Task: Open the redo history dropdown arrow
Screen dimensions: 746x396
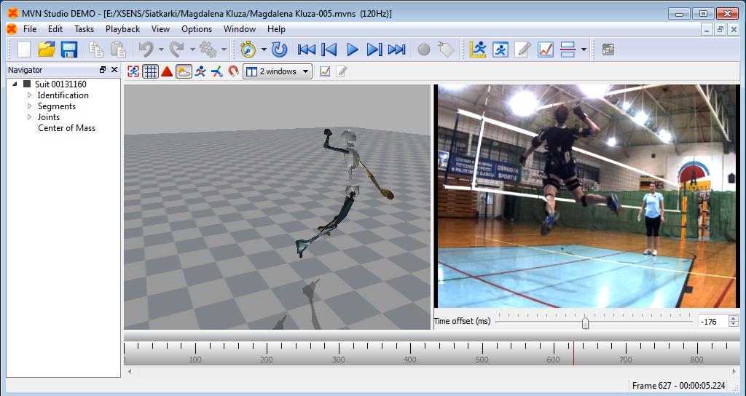Action: pyautogui.click(x=192, y=49)
